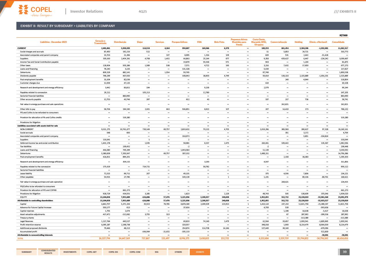The height and width of the screenshot is (257, 366).
Task: Select the Copel DIS tab
Action: point(113,252)
